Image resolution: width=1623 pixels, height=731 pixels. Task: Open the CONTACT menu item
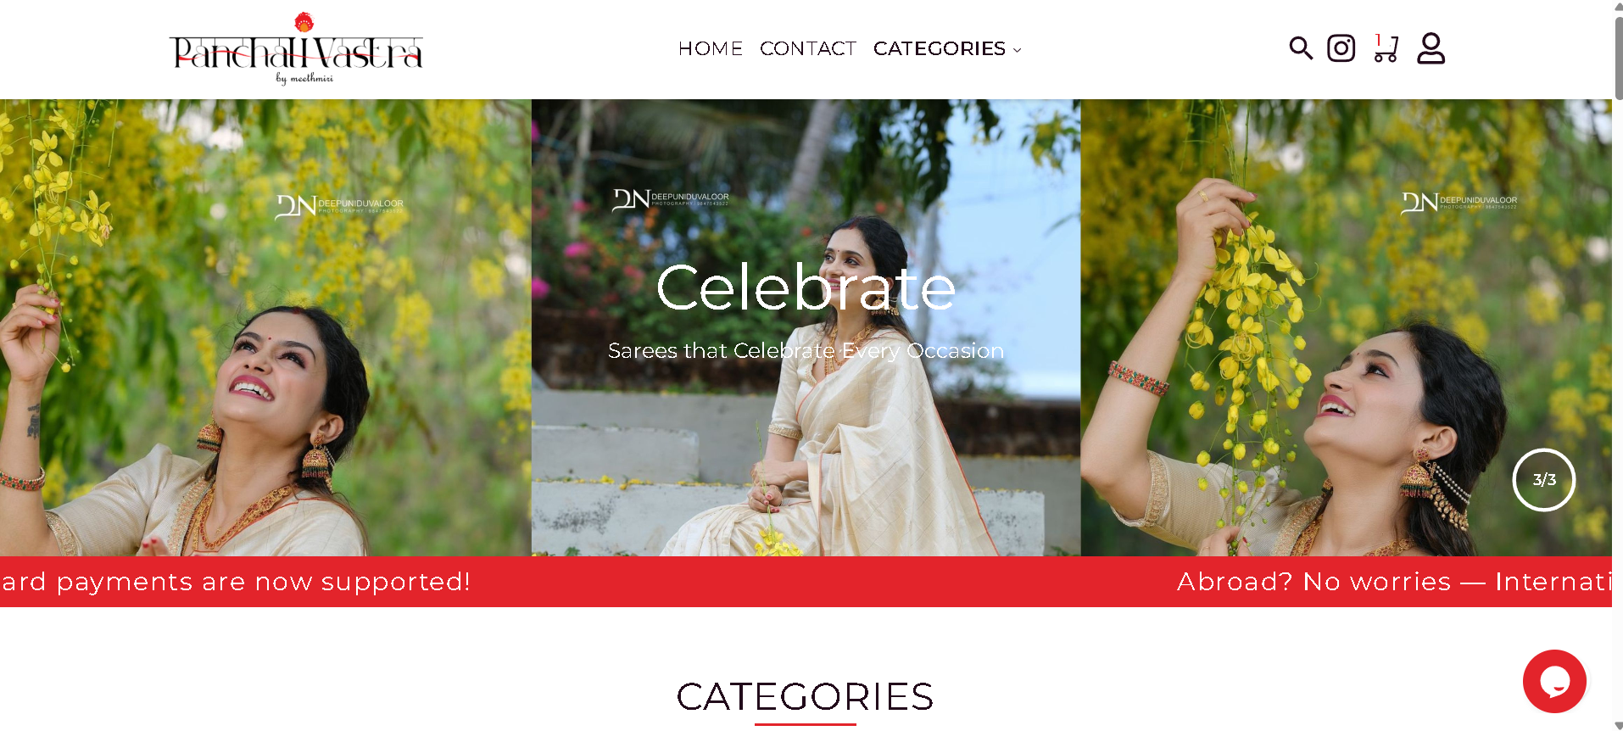pyautogui.click(x=808, y=48)
